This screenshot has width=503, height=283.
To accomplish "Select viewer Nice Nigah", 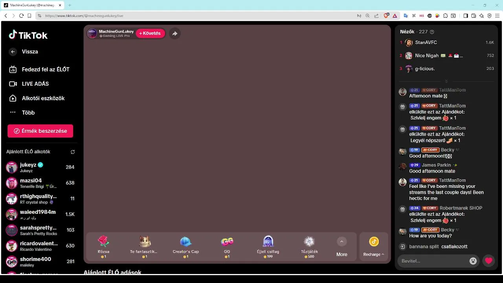I will 446,56.
